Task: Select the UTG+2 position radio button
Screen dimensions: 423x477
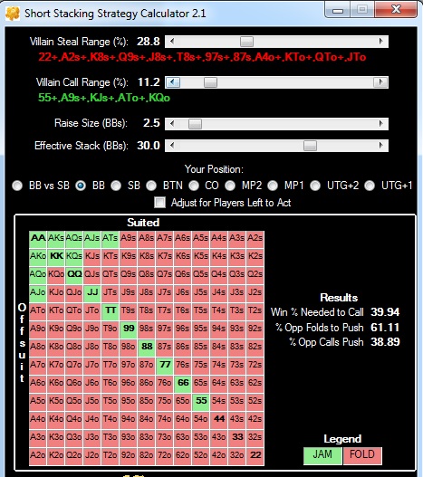Action: [x=315, y=186]
